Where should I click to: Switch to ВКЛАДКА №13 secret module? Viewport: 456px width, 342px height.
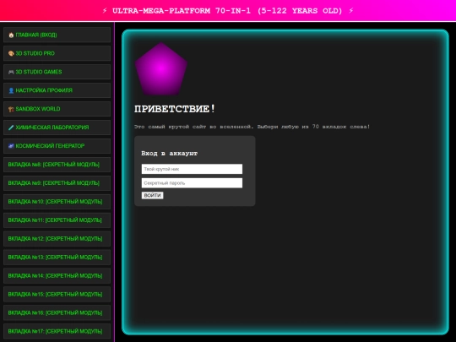pos(57,257)
